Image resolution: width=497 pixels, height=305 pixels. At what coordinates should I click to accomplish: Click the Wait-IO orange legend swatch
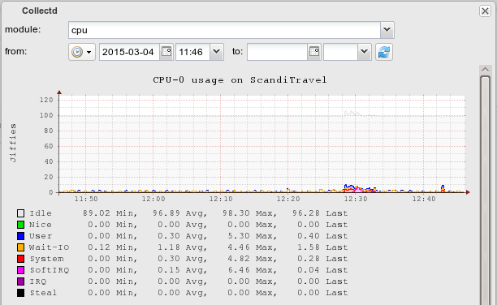[20, 247]
